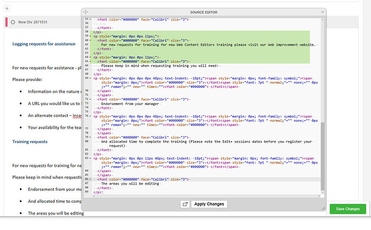Click the green Save Changes button
Viewport: 371px width, 230px height.
pos(348,209)
